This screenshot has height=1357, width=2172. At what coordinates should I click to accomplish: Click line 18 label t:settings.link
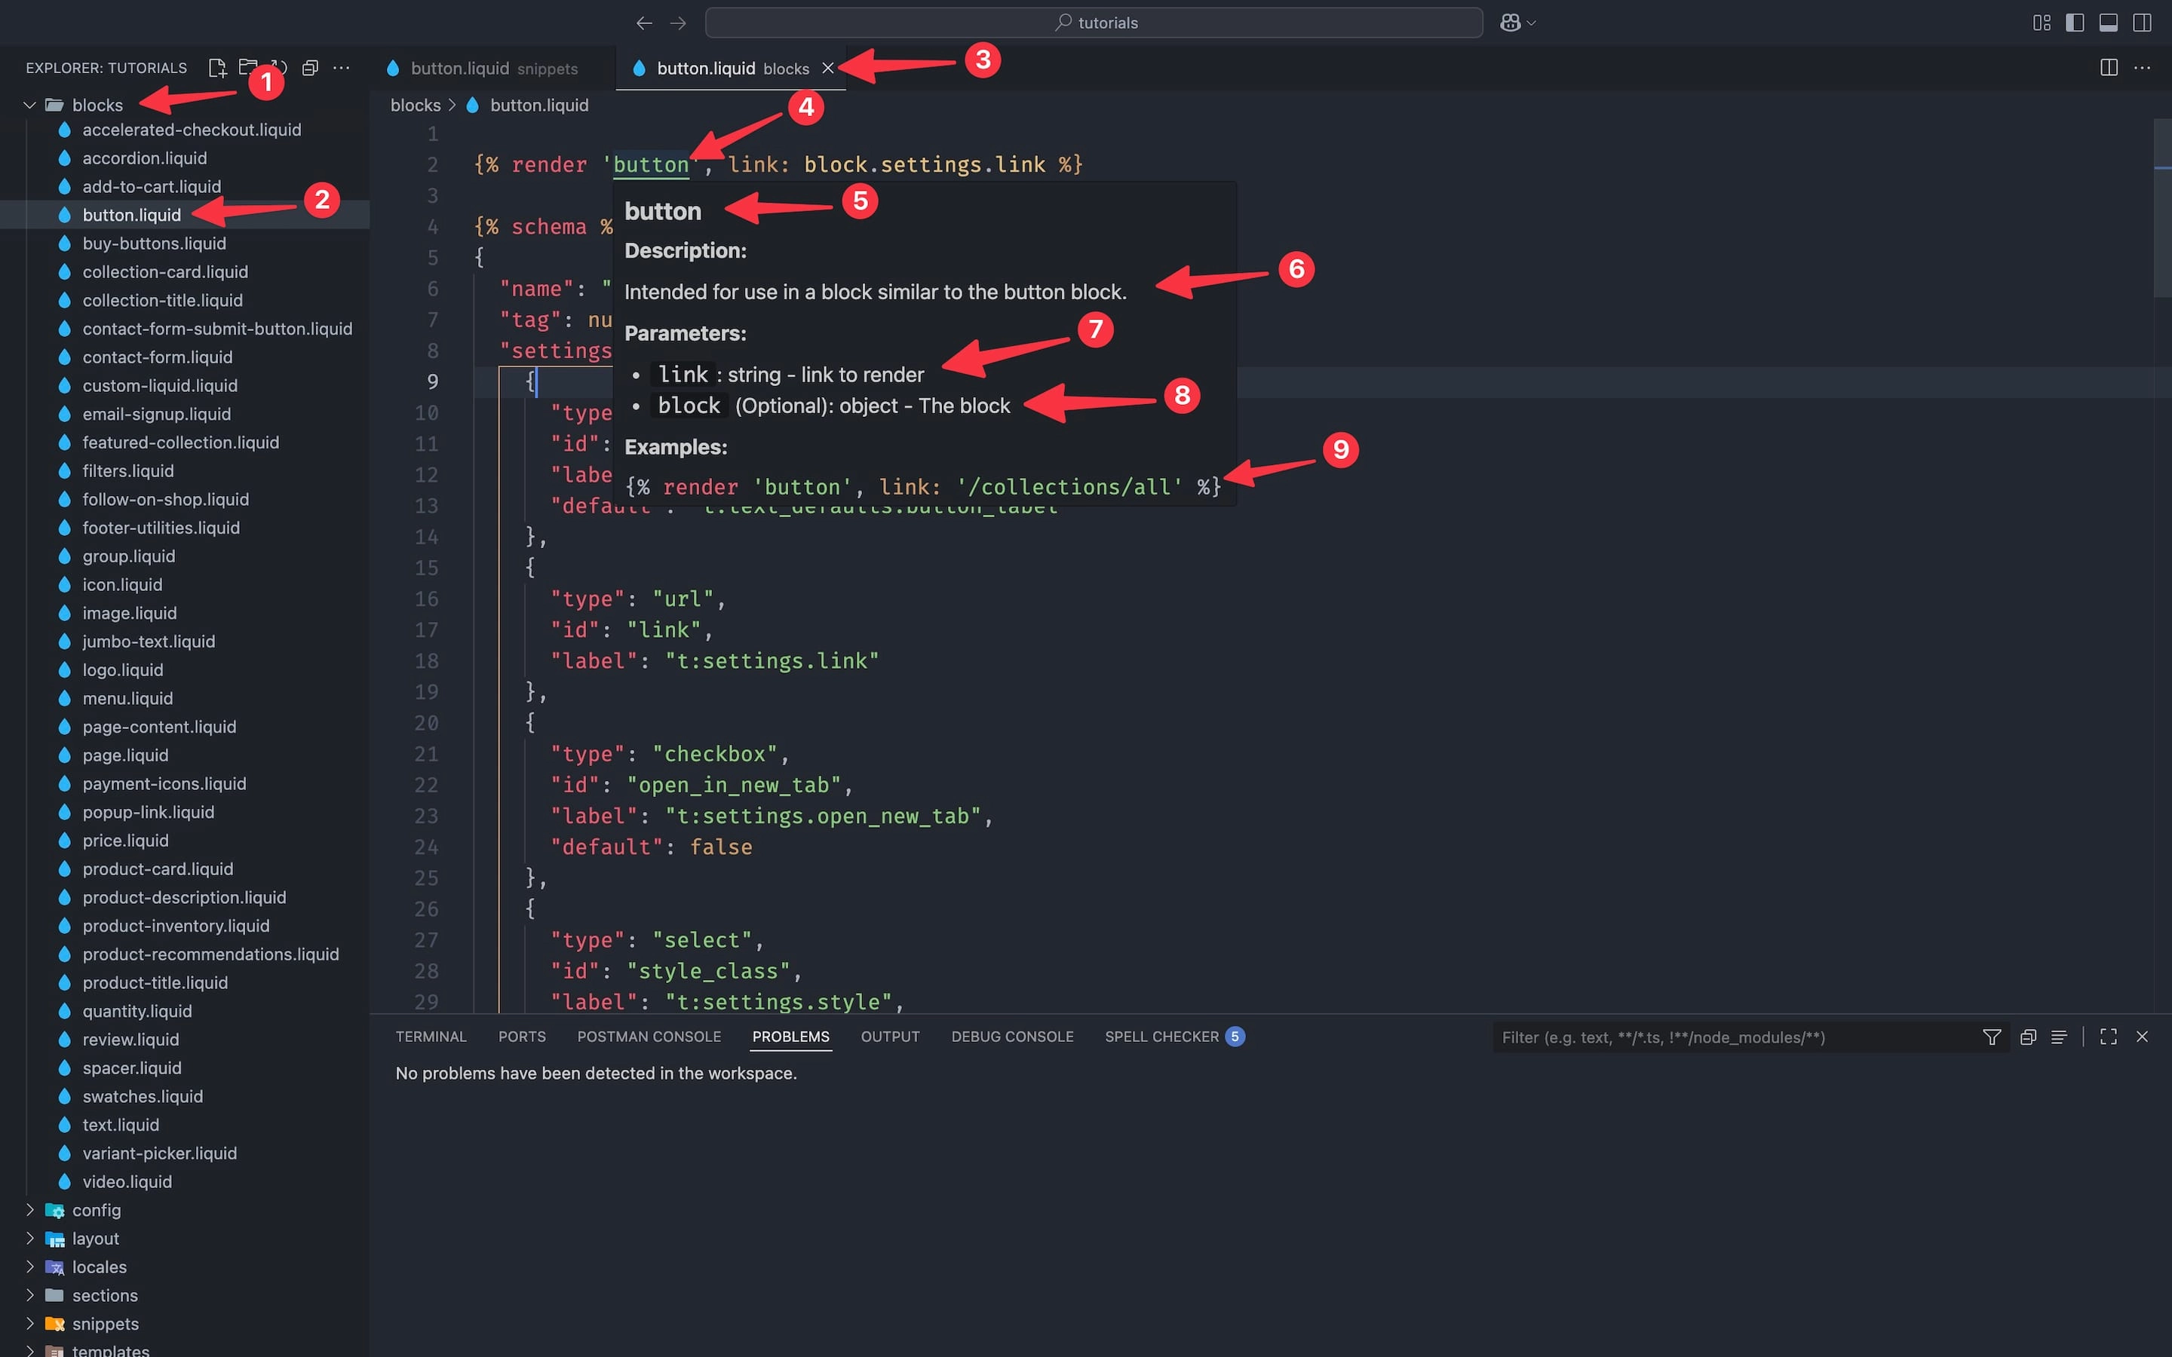pyautogui.click(x=772, y=661)
